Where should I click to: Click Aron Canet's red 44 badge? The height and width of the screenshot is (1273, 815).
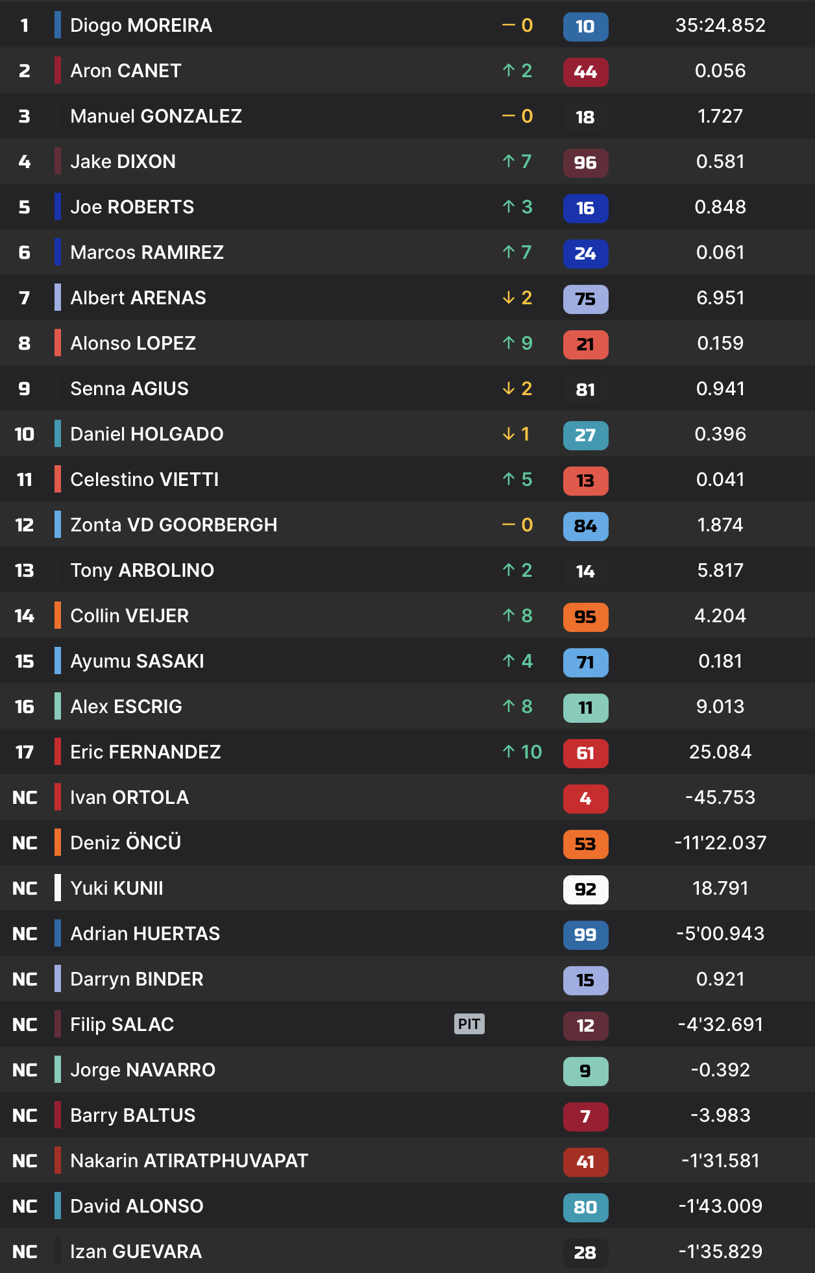tap(585, 72)
